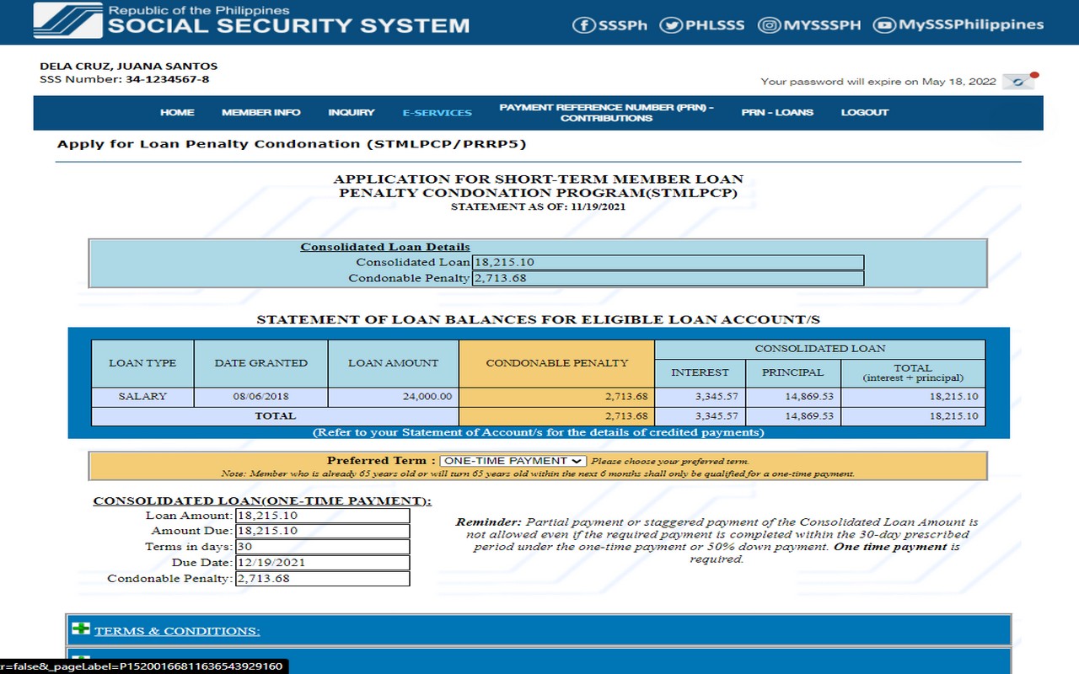Click the Condonable Penalty field in Consolidated Loan Details
The width and height of the screenshot is (1079, 674).
[666, 278]
